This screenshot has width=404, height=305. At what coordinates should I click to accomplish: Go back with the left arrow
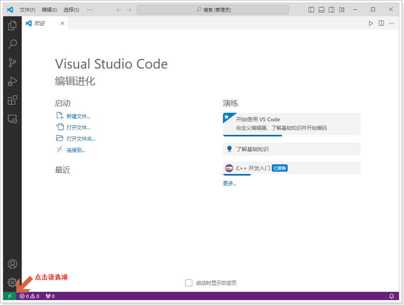point(119,10)
